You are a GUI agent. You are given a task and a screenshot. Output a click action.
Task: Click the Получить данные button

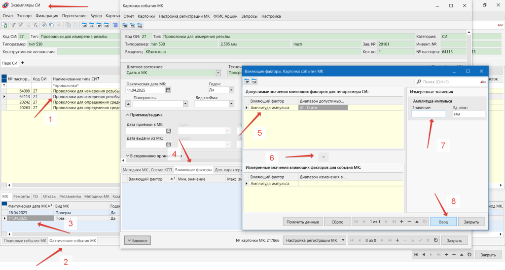303,222
